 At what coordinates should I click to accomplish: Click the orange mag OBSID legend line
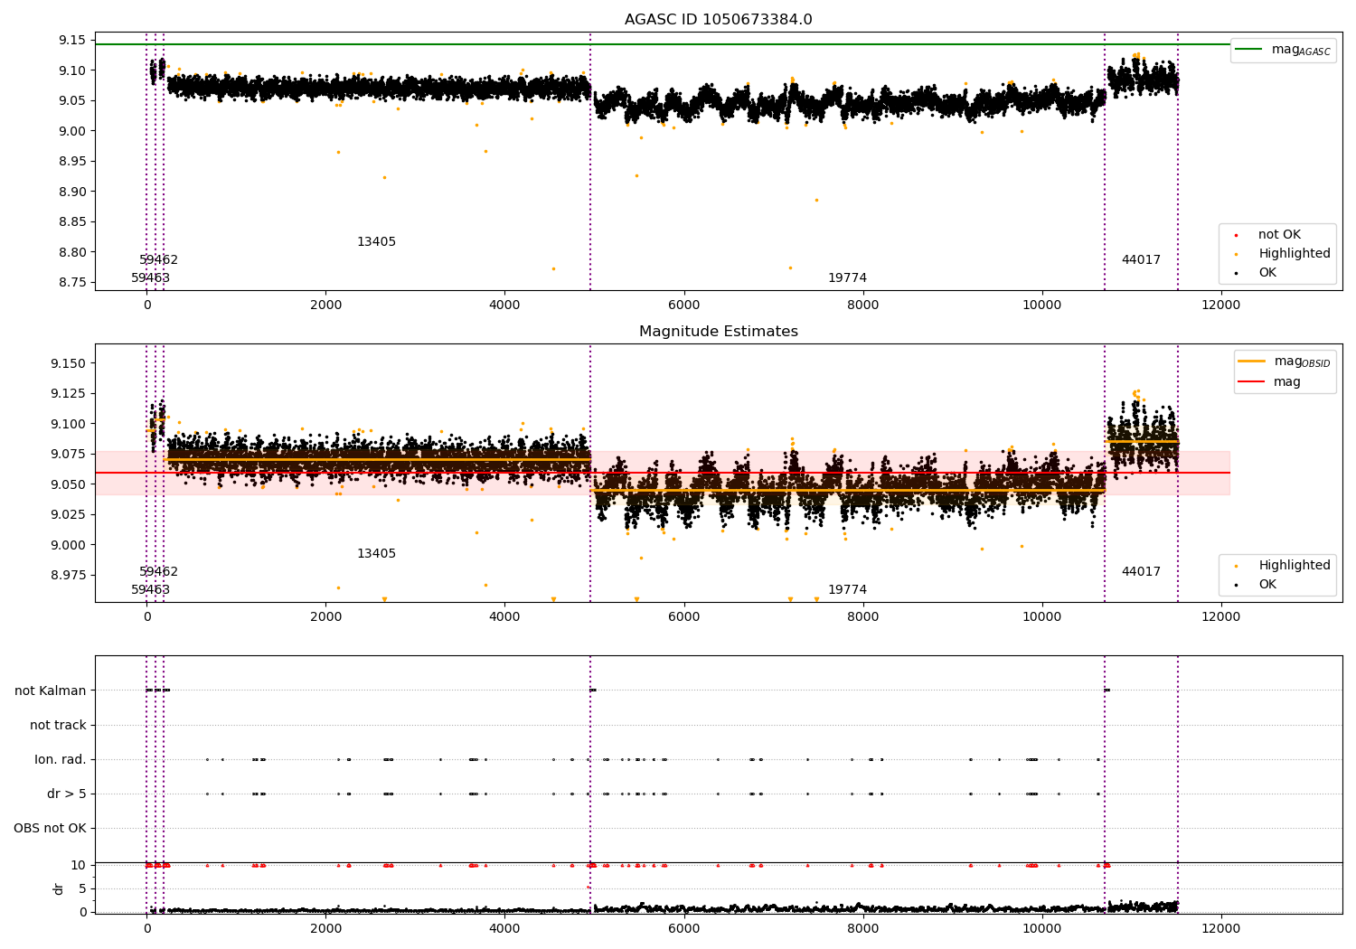tap(1251, 362)
